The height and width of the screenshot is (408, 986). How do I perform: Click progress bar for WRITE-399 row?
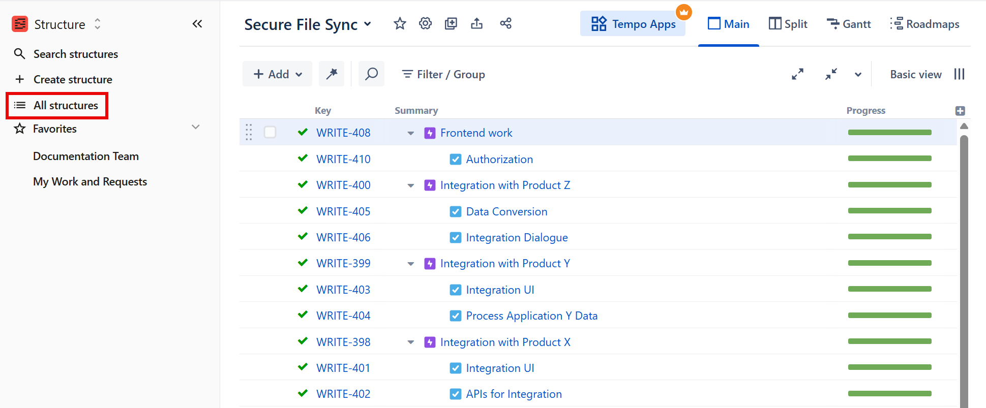click(x=889, y=263)
